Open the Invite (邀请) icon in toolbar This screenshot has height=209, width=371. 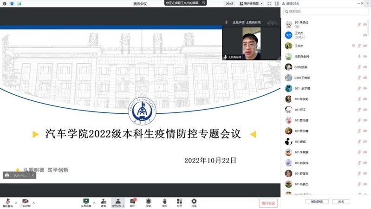(x=103, y=202)
